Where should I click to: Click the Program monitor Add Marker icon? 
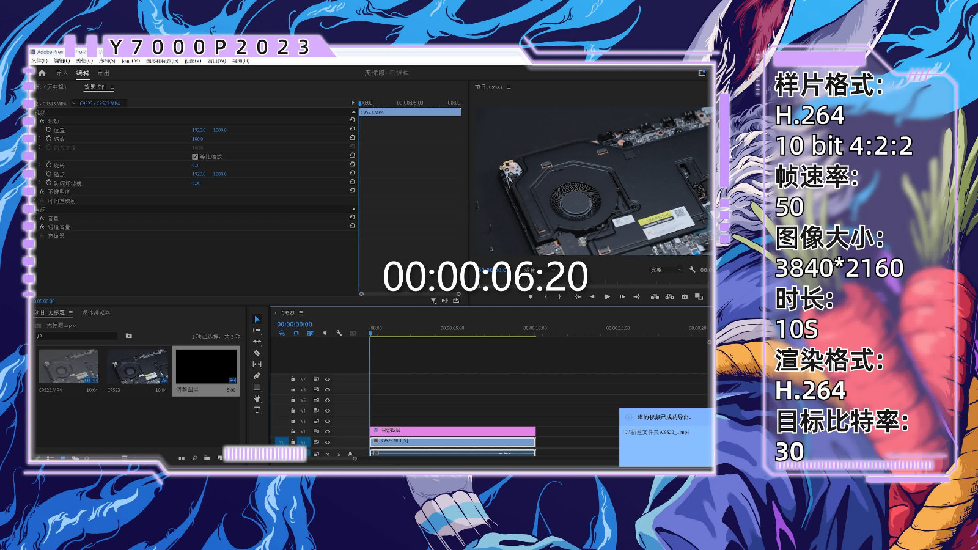pos(531,296)
